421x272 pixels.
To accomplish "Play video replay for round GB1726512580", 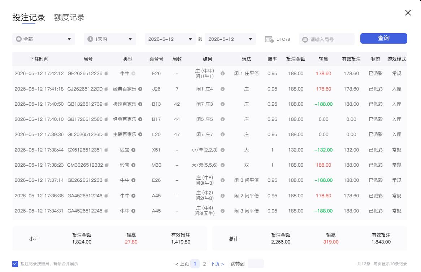I will [140, 119].
